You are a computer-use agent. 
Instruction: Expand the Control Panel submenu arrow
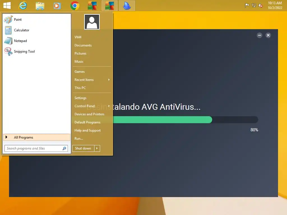pyautogui.click(x=109, y=106)
